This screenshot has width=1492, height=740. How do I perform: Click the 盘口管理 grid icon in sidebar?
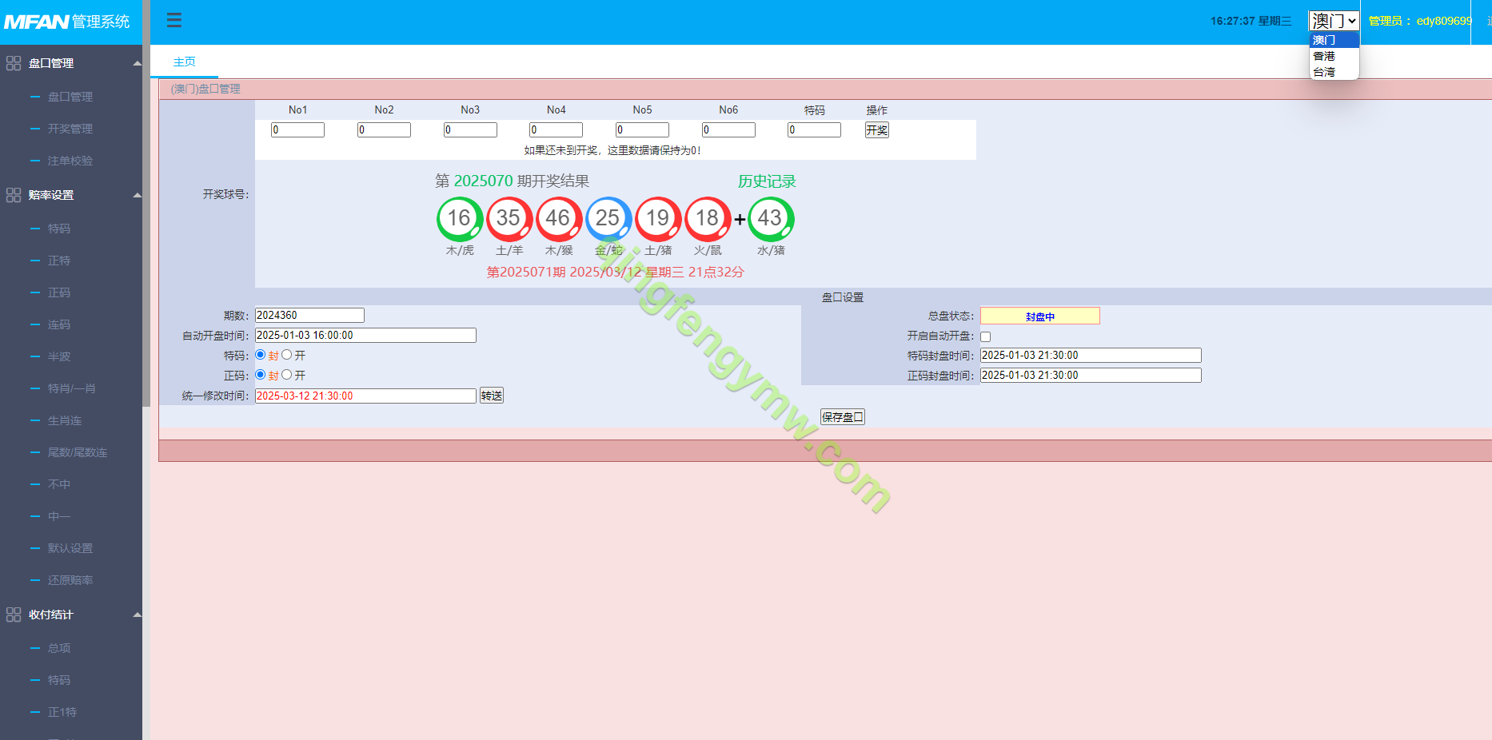pos(14,63)
